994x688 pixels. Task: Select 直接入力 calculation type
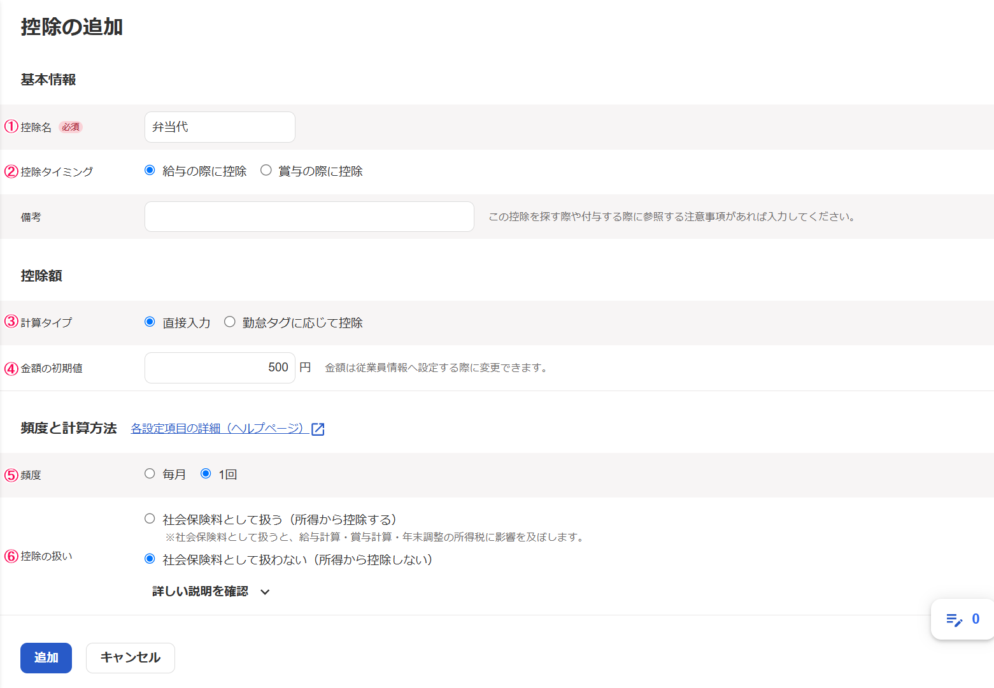[150, 322]
